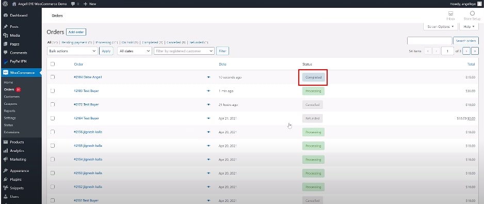Open the Bulk actions dropdown
This screenshot has height=204, width=484.
(72, 51)
